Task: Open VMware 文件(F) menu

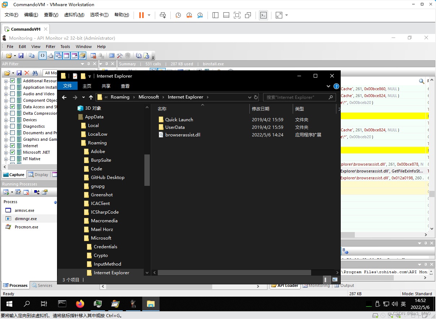Action: 12,15
